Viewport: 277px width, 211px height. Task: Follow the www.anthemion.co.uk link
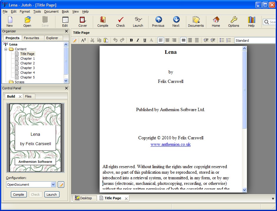(x=171, y=144)
